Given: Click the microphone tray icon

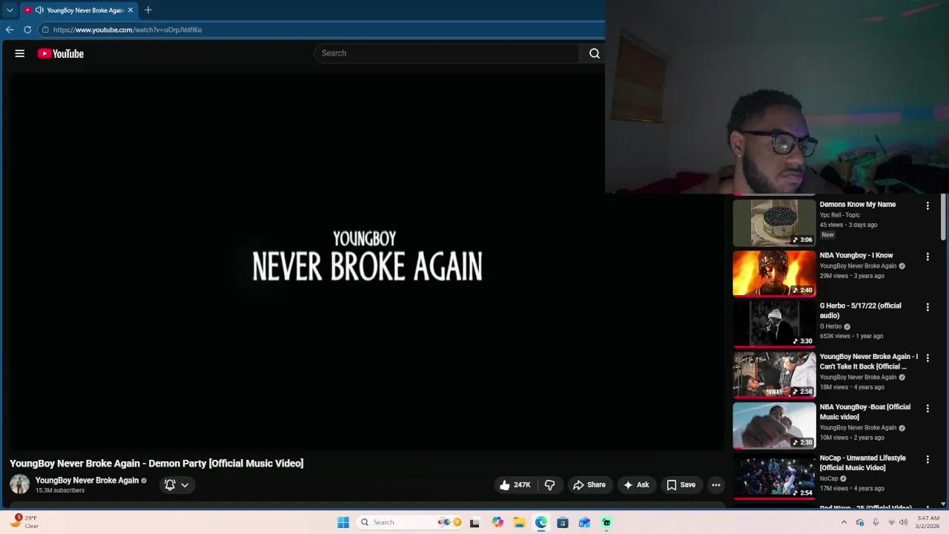Looking at the screenshot, I should click(x=876, y=522).
